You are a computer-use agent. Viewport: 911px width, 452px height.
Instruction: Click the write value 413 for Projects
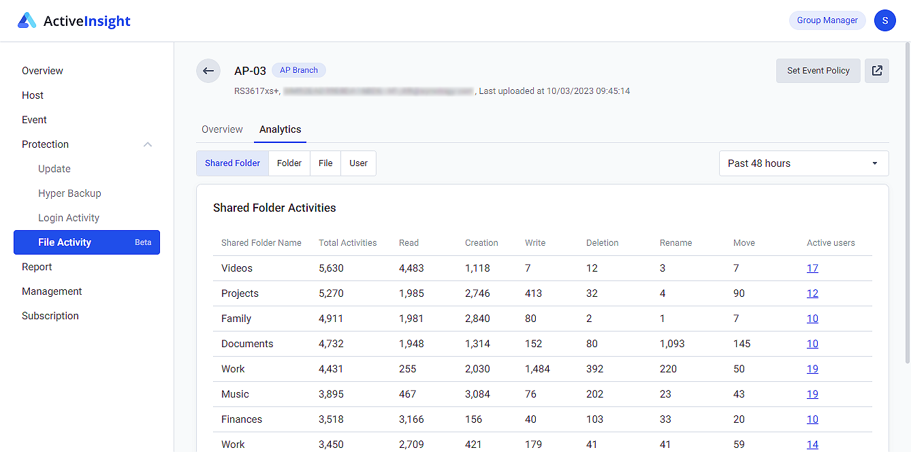point(533,293)
